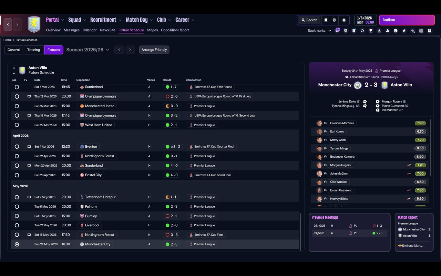
Task: Open the people search bookmark icon
Action: coord(387,31)
